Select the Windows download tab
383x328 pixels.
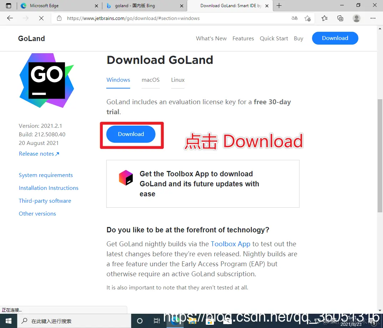click(118, 80)
